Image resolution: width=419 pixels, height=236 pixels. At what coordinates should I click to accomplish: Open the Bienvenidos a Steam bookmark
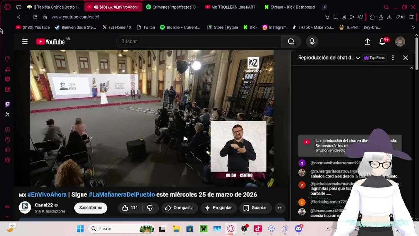click(x=75, y=27)
